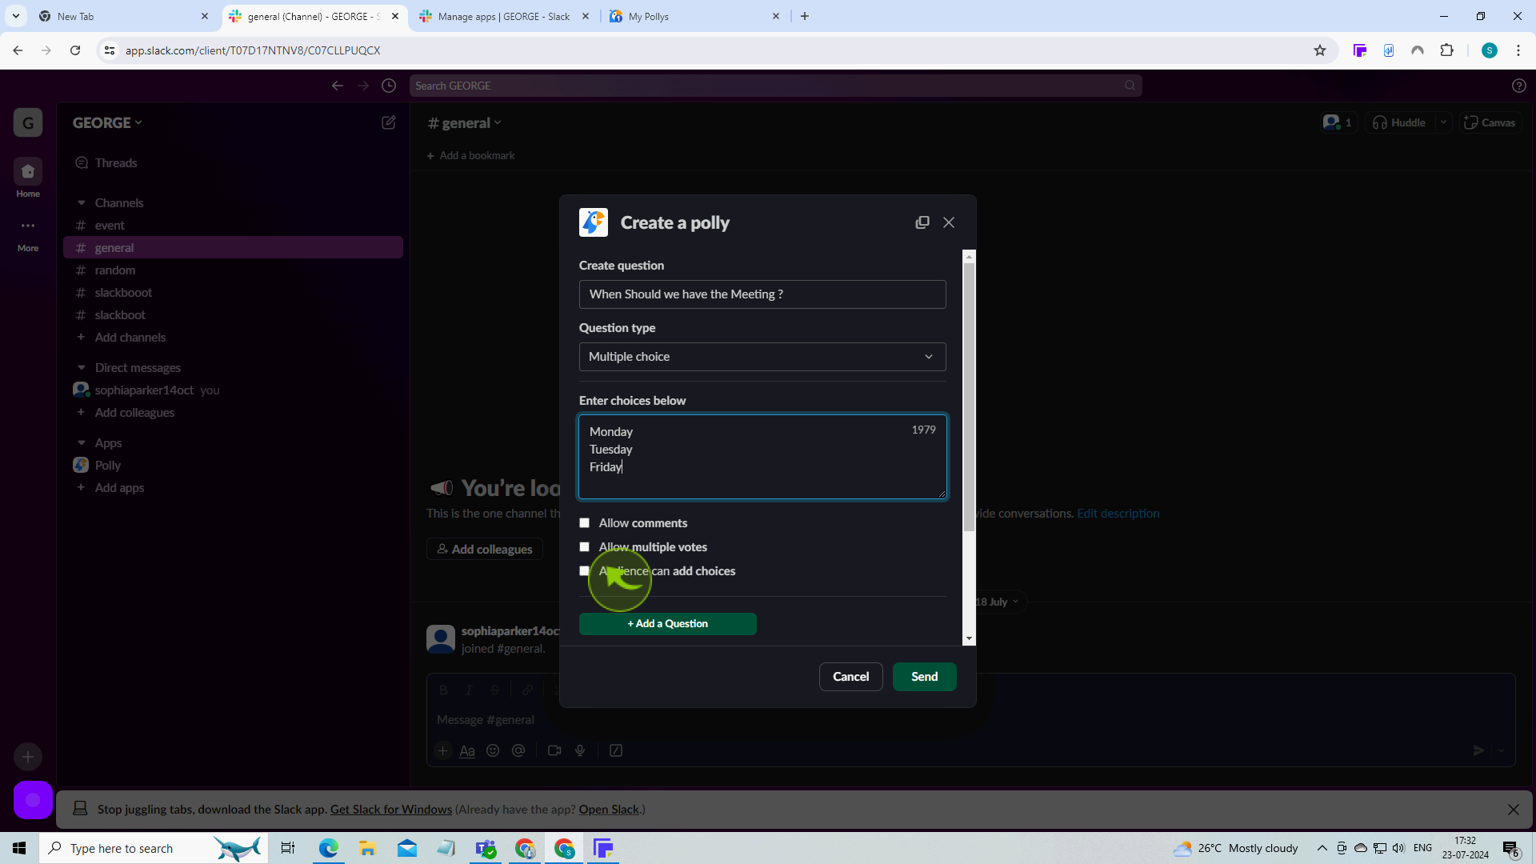Screen dimensions: 1536x864
Task: Open the Slack help icon
Action: [1519, 86]
